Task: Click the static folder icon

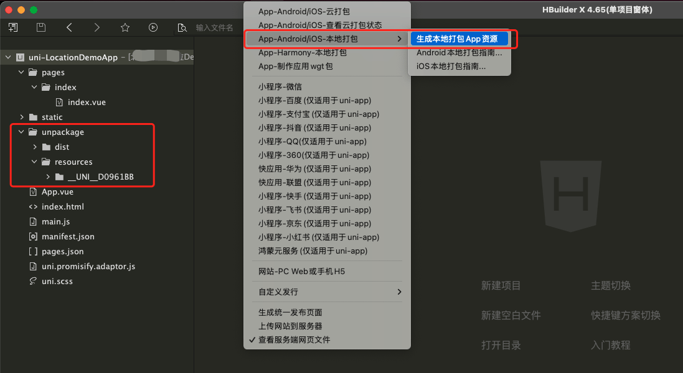Action: pos(32,117)
